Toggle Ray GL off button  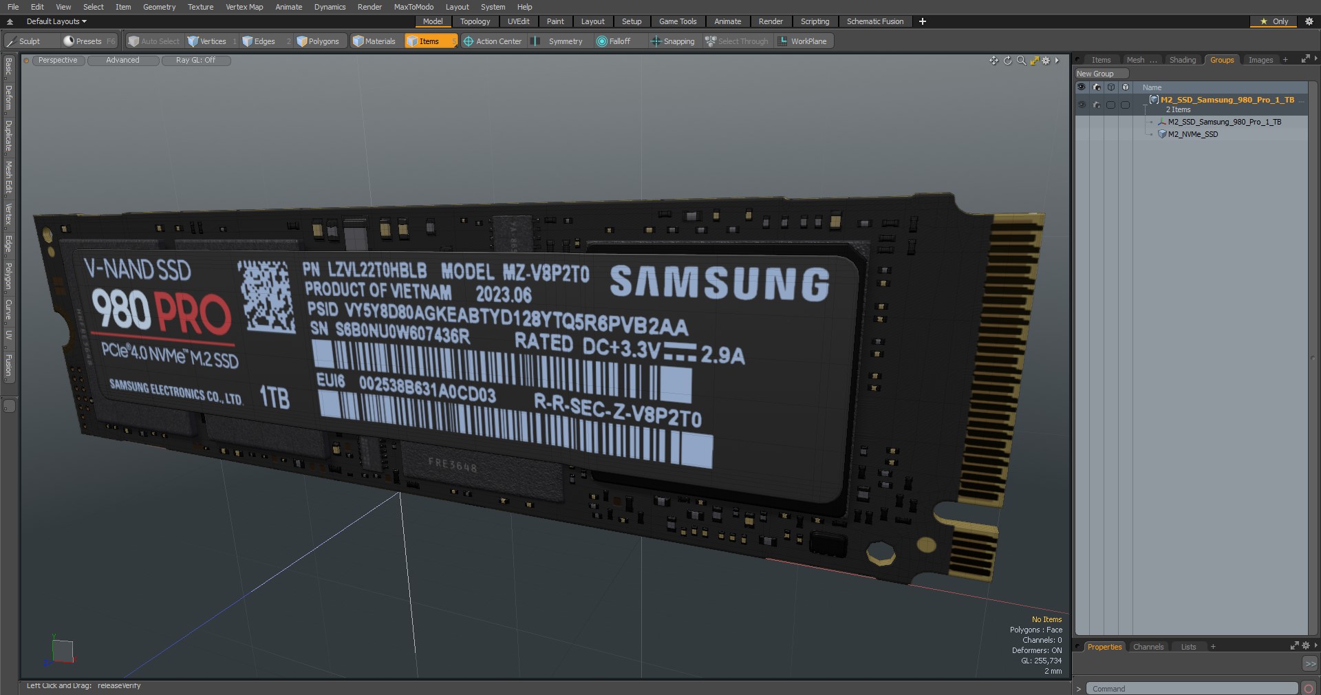pyautogui.click(x=195, y=61)
